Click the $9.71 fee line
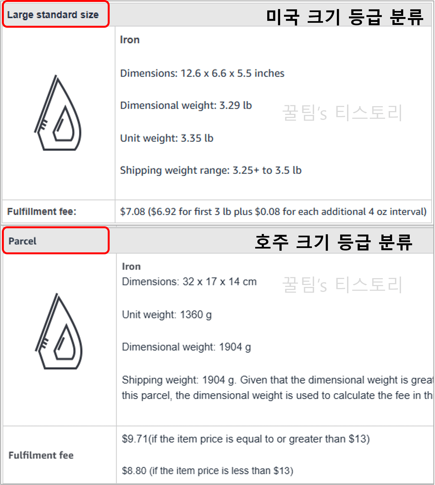435x485 pixels. click(x=246, y=439)
